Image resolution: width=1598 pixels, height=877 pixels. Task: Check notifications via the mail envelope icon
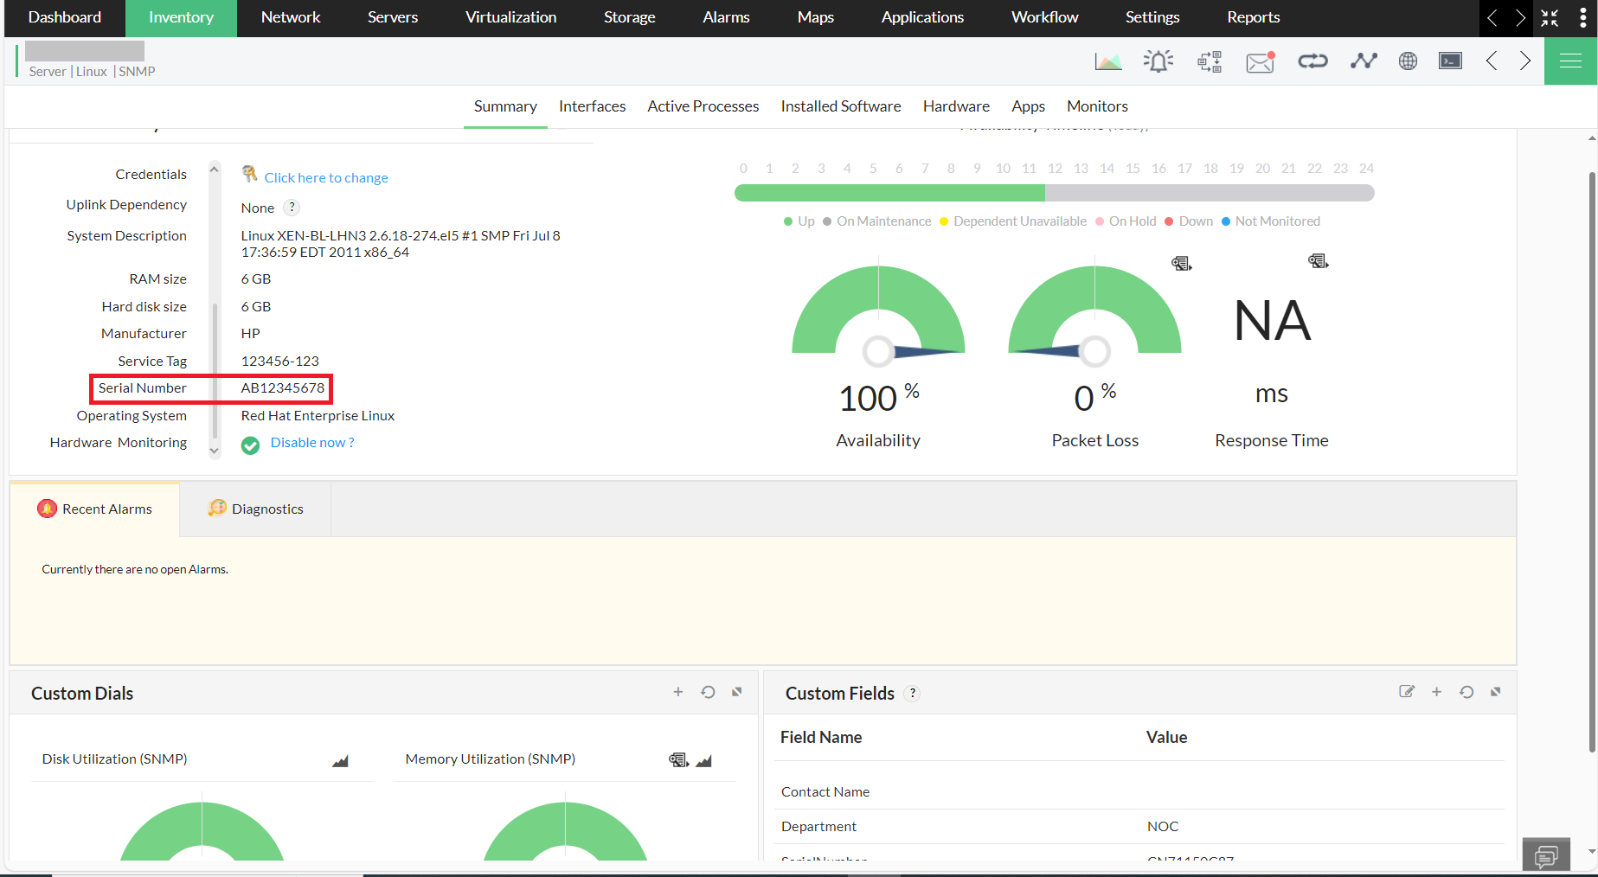click(1260, 61)
